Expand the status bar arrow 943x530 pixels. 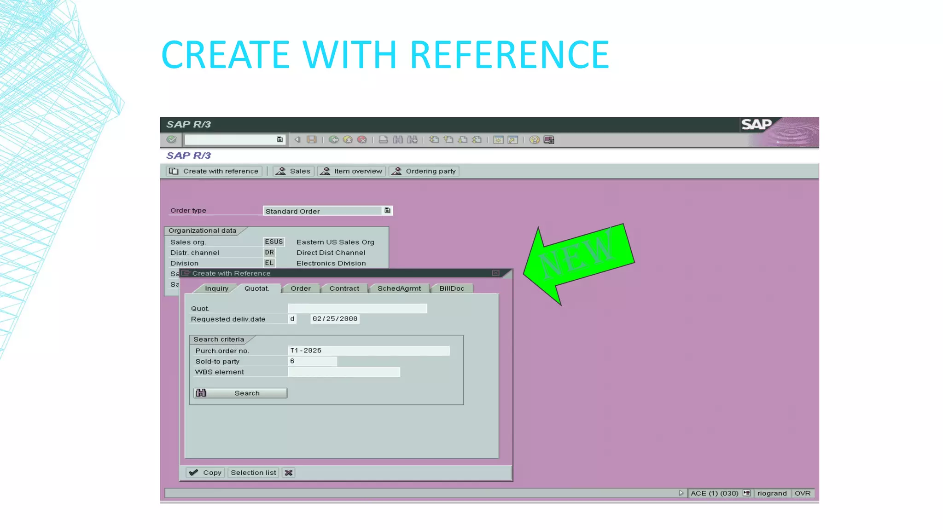[x=681, y=493]
